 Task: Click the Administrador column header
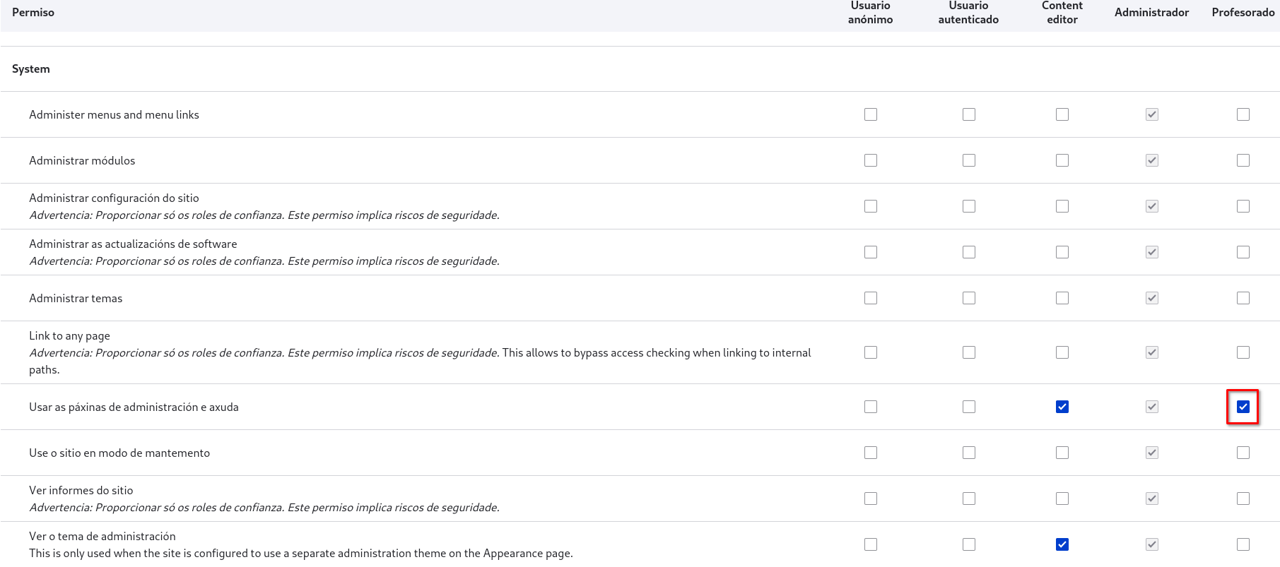tap(1151, 13)
